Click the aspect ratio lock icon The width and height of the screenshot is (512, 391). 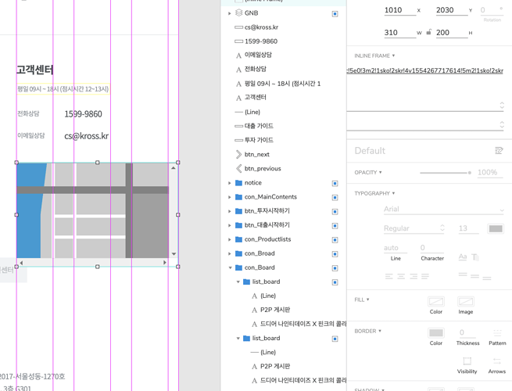428,33
